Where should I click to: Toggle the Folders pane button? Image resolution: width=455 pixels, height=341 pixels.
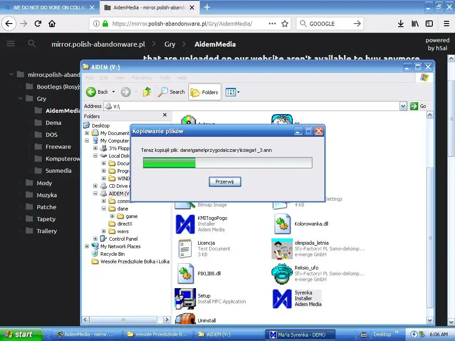[x=204, y=92]
